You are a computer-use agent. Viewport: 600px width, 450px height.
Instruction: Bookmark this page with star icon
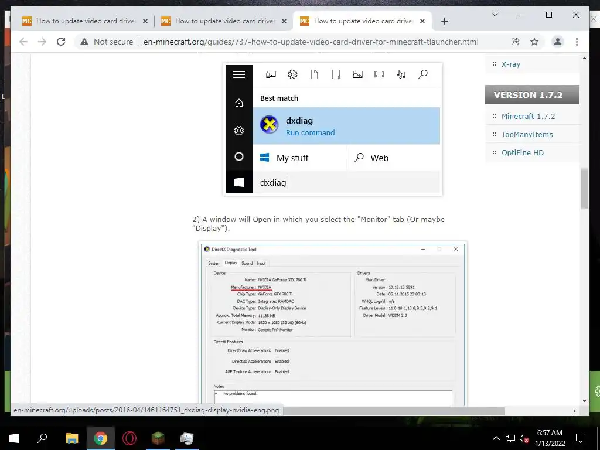[x=534, y=42]
